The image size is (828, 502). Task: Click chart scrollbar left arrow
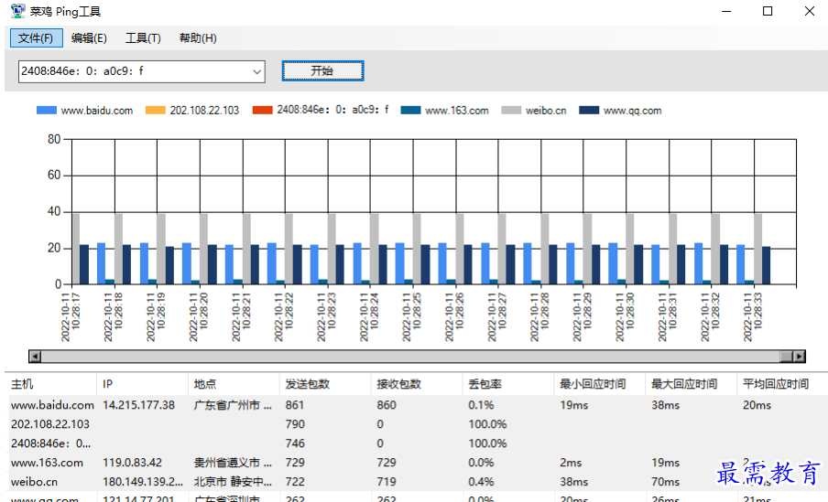click(35, 357)
